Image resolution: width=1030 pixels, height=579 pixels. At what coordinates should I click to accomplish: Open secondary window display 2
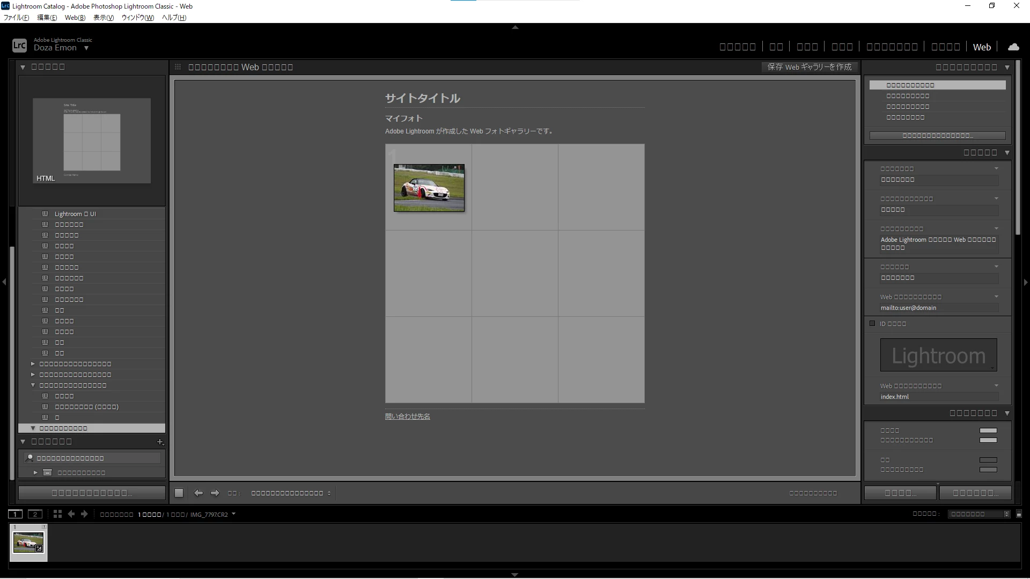[35, 514]
